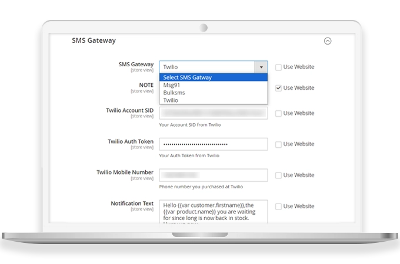Screen dimensions: 400x264
Task: Uncheck Use Website for NOTE
Action: (278, 88)
